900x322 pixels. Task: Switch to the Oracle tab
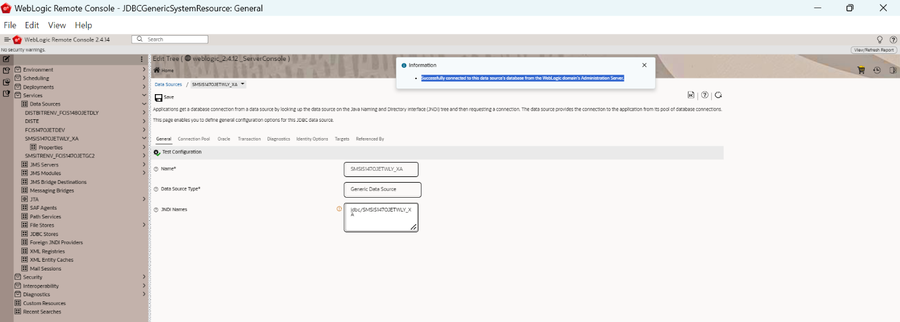[223, 139]
